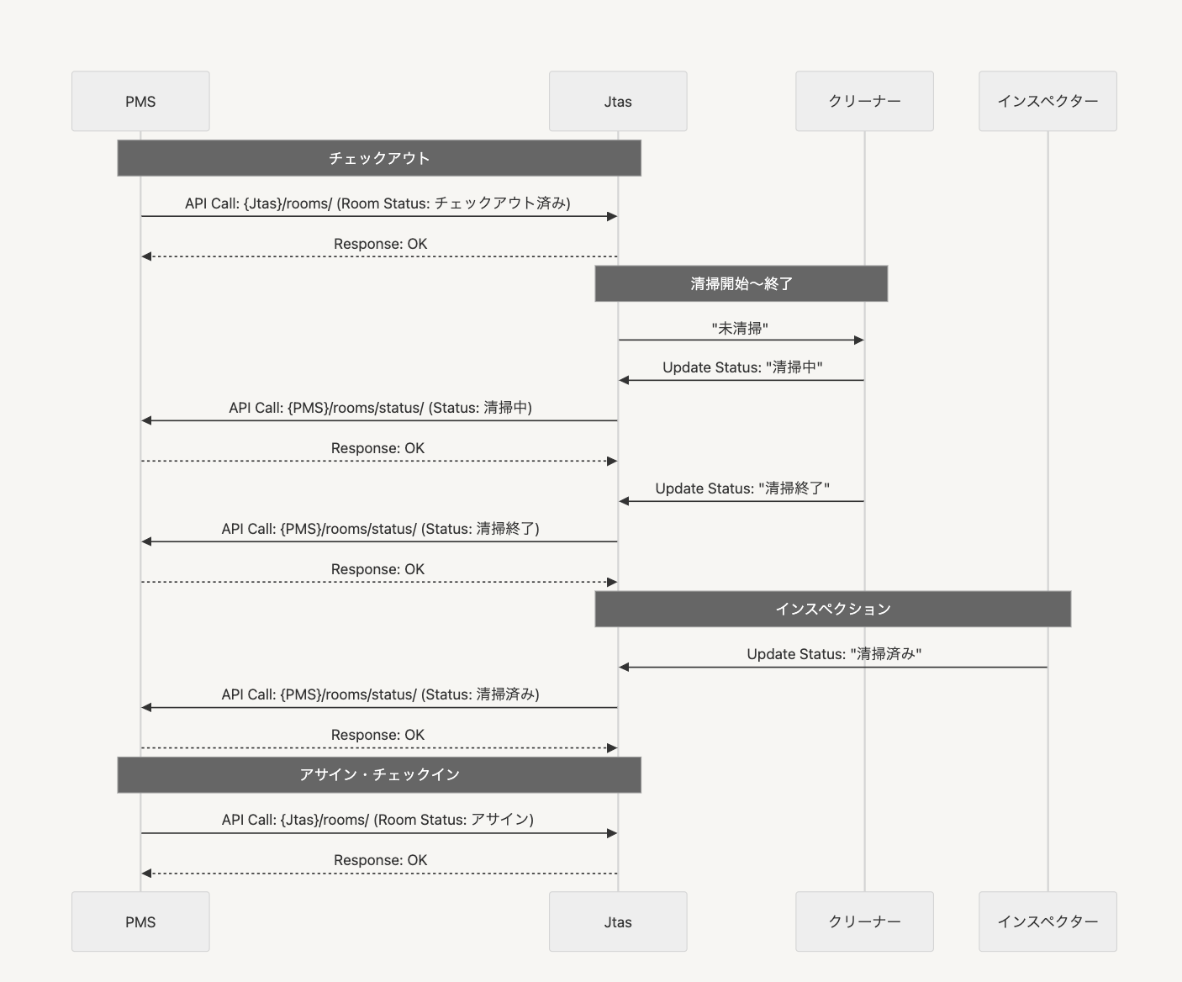Click the "未清掃" message label

(x=740, y=328)
